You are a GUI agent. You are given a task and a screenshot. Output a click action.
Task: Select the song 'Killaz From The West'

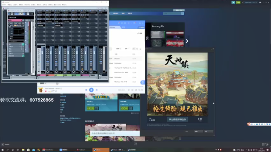coord(121,73)
